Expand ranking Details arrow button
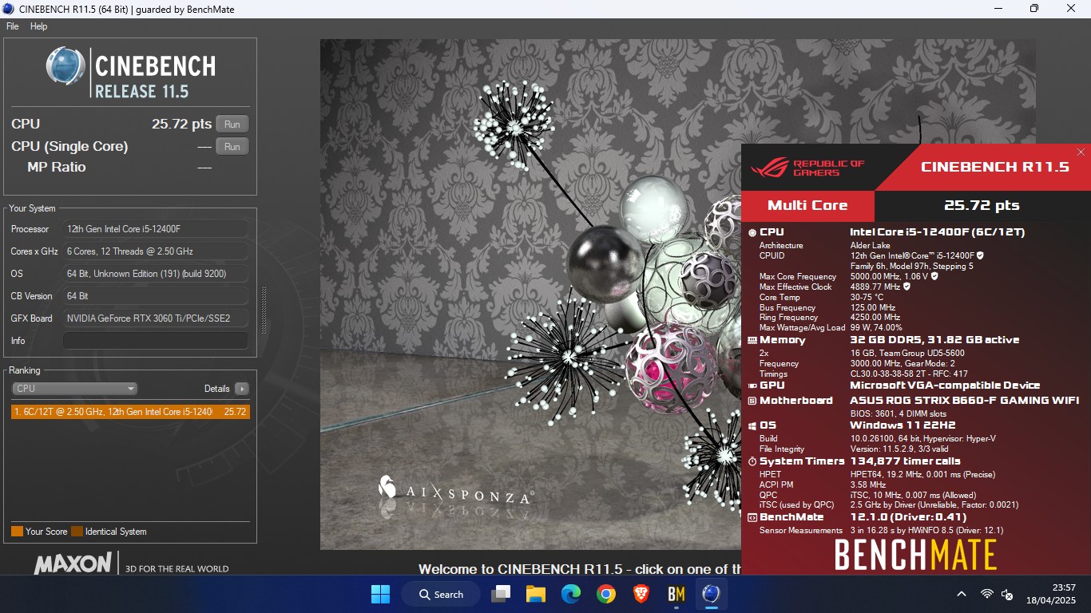1091x613 pixels. coord(241,389)
